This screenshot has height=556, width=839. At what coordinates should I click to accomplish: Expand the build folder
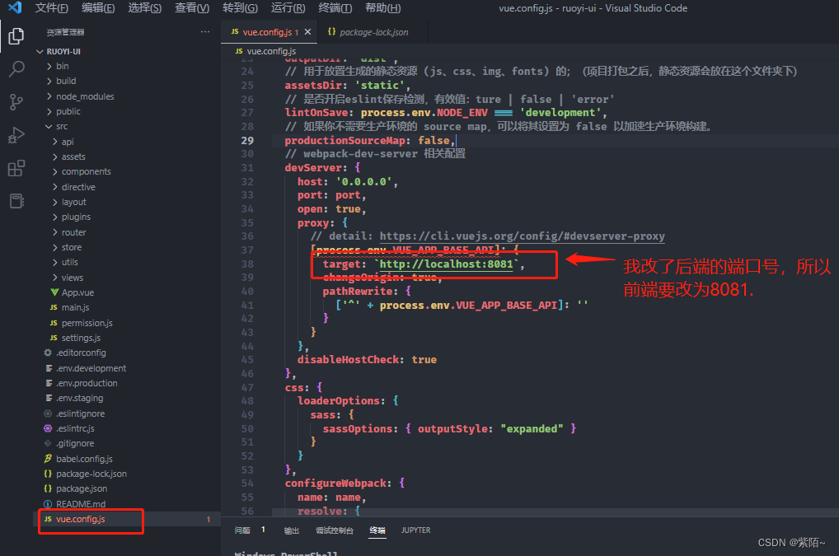[x=49, y=82]
